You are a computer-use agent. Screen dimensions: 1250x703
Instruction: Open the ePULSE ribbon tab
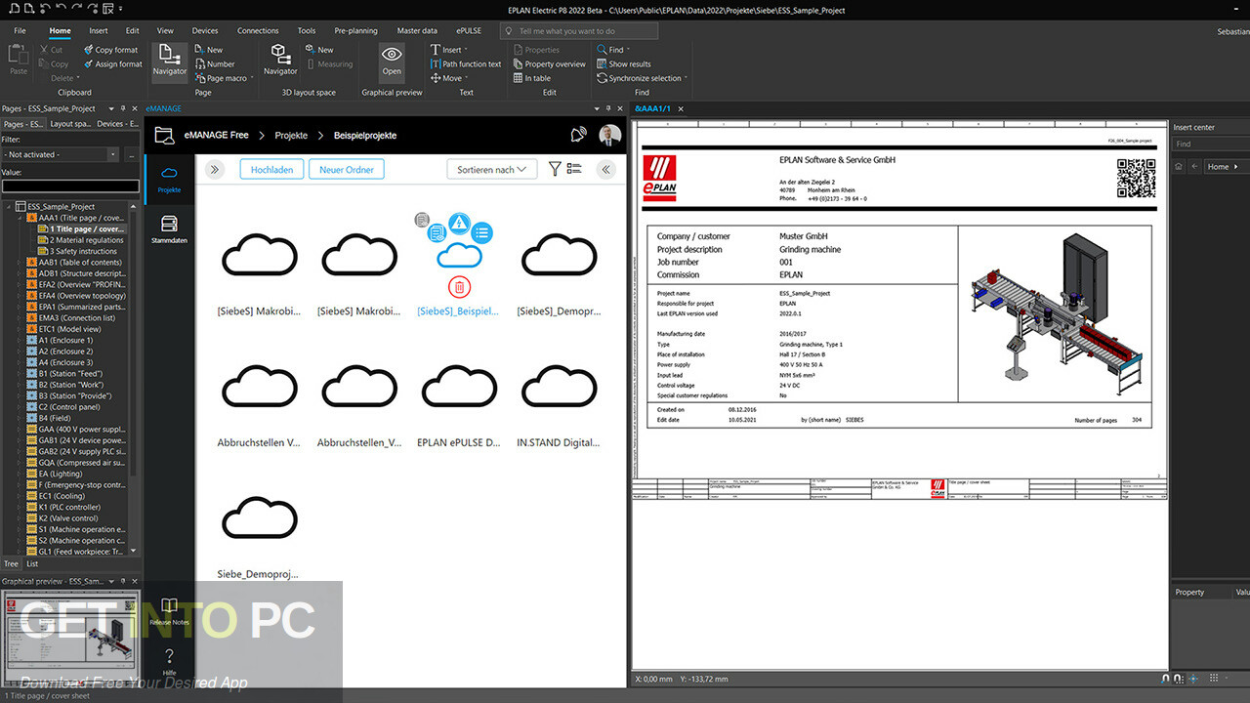coord(470,31)
